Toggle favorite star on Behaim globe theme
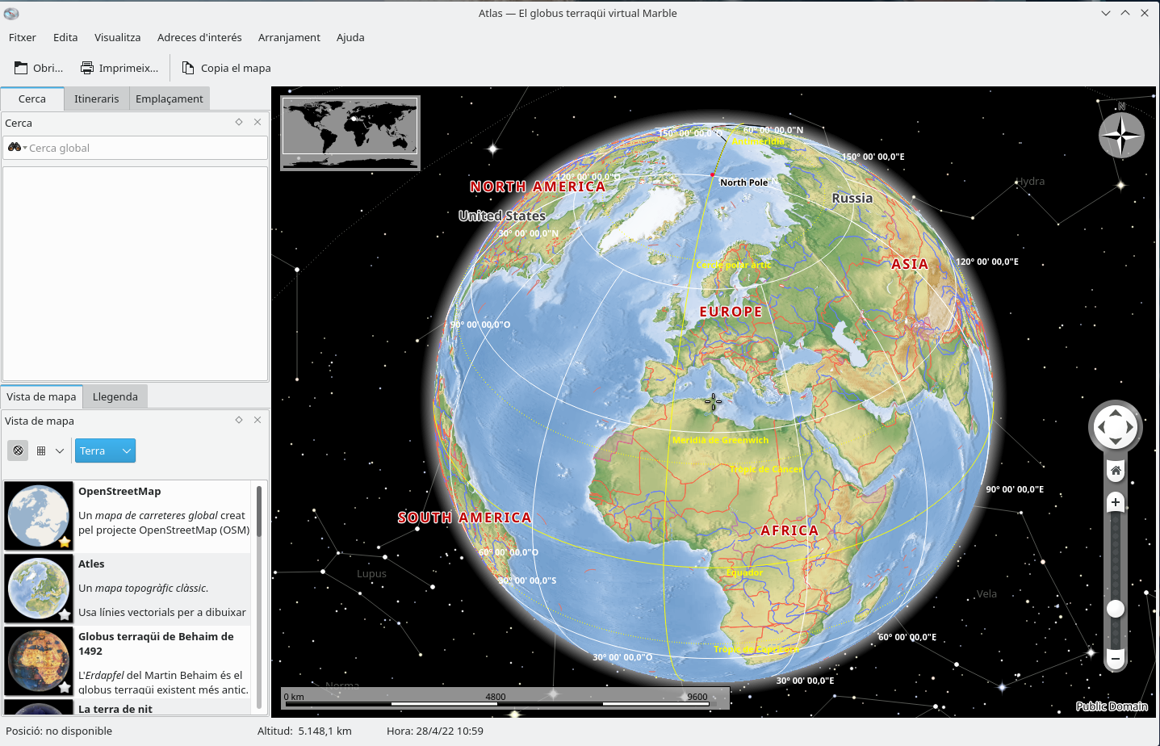The height and width of the screenshot is (746, 1160). click(x=65, y=687)
